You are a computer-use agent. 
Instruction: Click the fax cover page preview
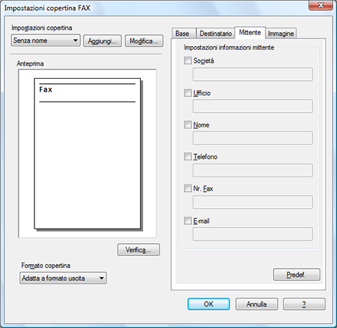click(88, 154)
